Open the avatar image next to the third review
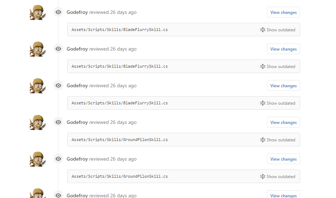This screenshot has width=336, height=198. [x=38, y=85]
